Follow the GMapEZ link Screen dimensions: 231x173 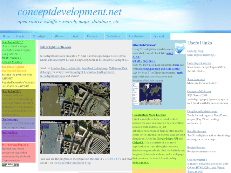click(x=138, y=143)
